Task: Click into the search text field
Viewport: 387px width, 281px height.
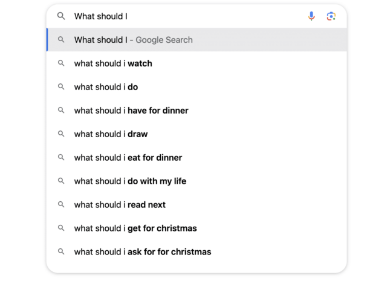Action: tap(187, 16)
